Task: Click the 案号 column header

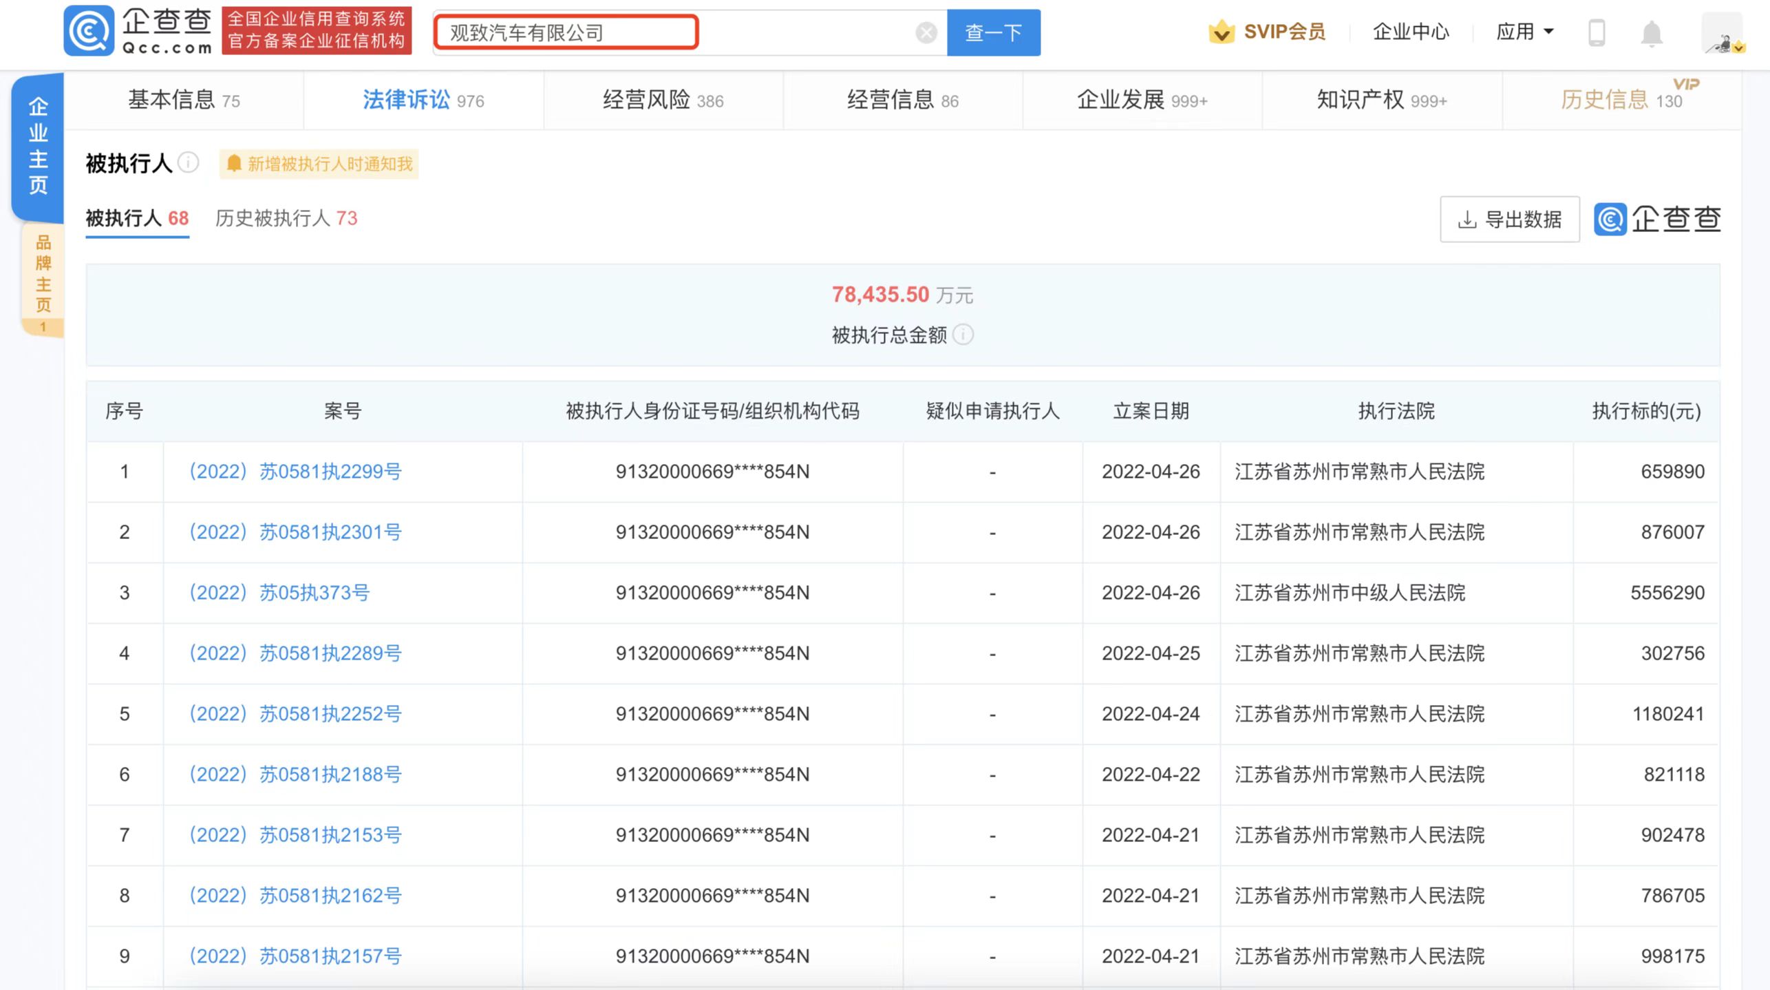Action: click(x=343, y=411)
